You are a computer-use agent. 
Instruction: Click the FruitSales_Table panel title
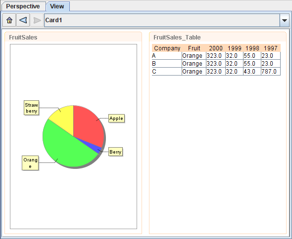(177, 38)
